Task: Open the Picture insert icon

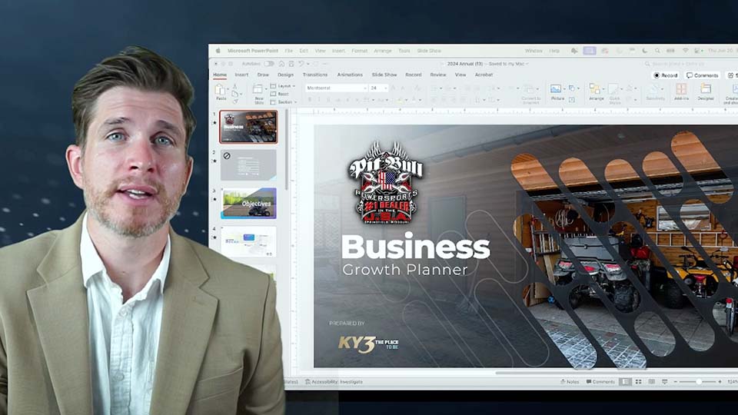Action: tap(557, 90)
